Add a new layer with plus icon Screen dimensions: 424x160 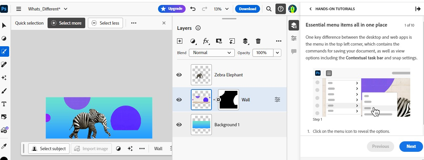point(180,41)
